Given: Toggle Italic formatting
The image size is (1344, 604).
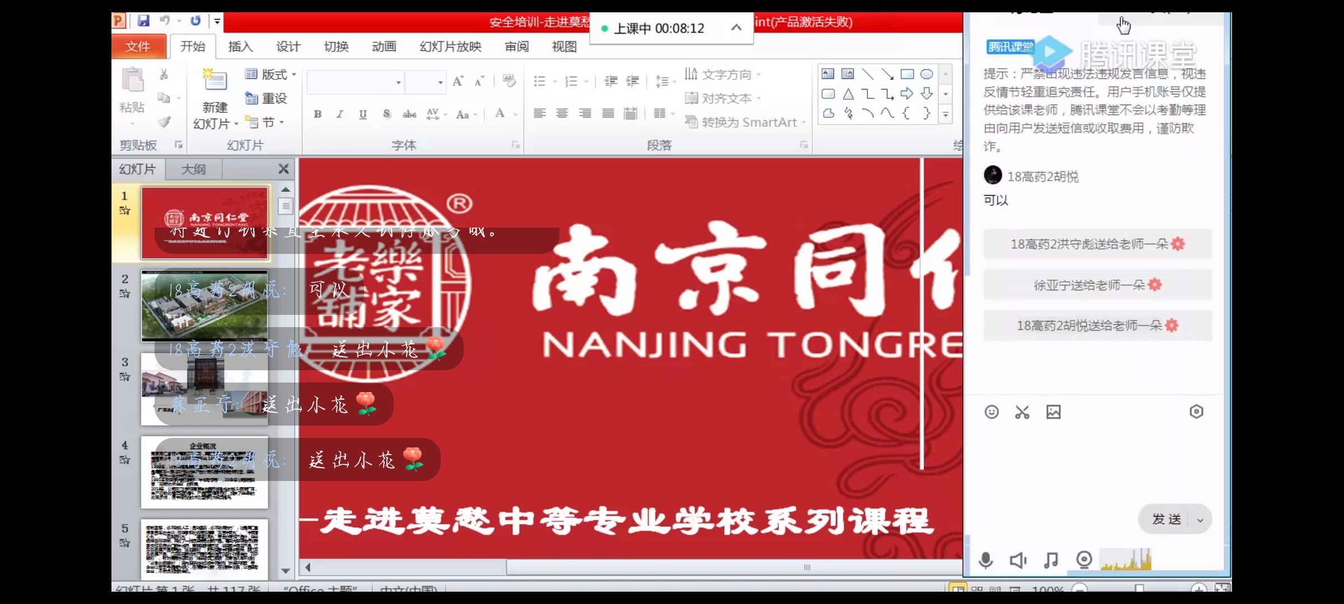Looking at the screenshot, I should pyautogui.click(x=340, y=114).
